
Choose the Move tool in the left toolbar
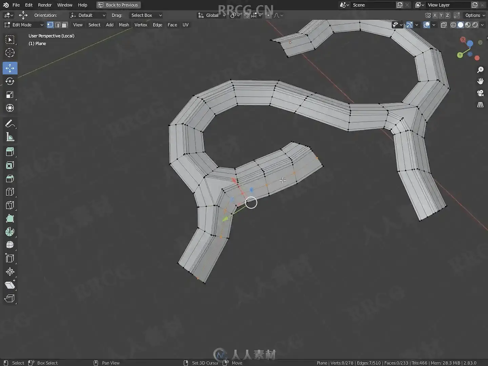tap(10, 68)
